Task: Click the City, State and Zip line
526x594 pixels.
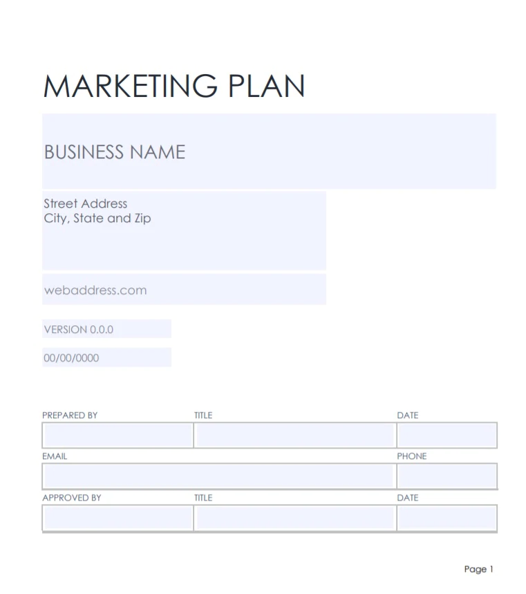Action: click(97, 219)
